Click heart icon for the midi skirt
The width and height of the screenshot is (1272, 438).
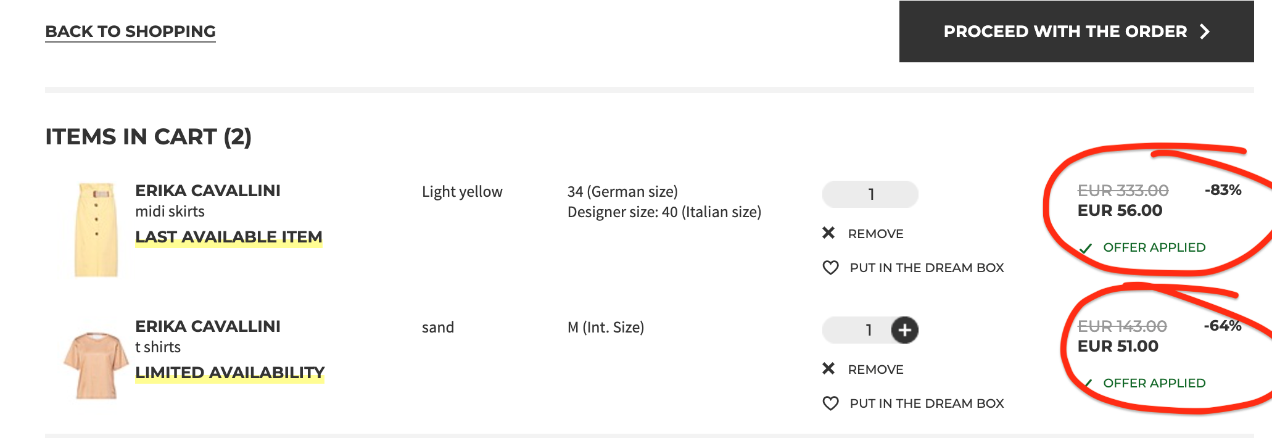831,268
